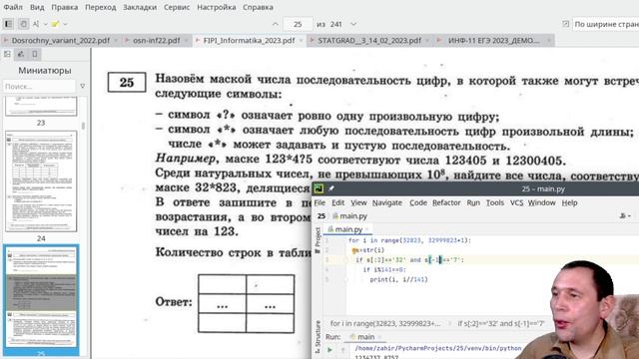Click project folder 25 in PyCharm breadcrumb
639x359 pixels.
pyautogui.click(x=321, y=216)
